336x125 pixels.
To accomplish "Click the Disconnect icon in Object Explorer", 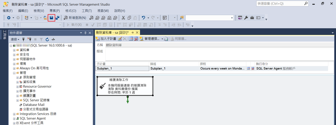I will click(x=30, y=39).
